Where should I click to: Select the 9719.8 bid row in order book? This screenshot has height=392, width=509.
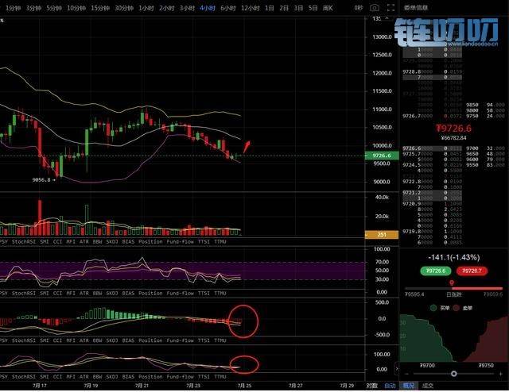click(x=433, y=232)
